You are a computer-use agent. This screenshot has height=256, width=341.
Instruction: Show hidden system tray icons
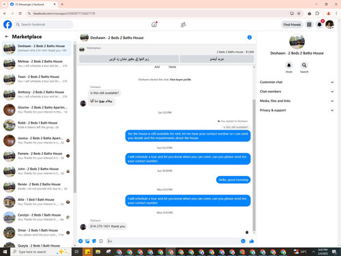pyautogui.click(x=314, y=252)
